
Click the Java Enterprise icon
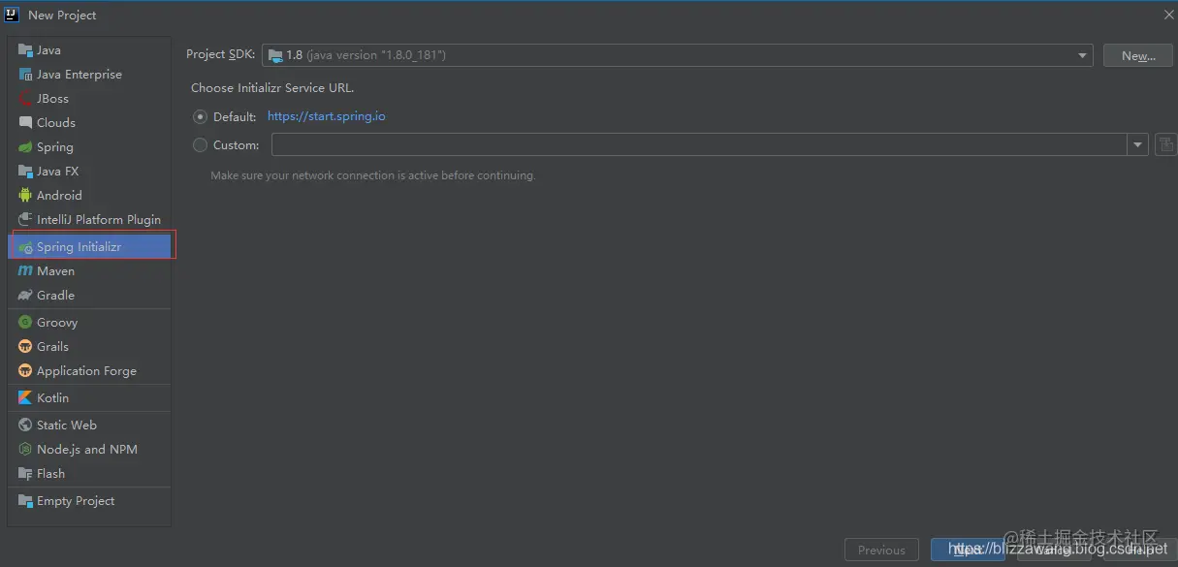click(25, 75)
